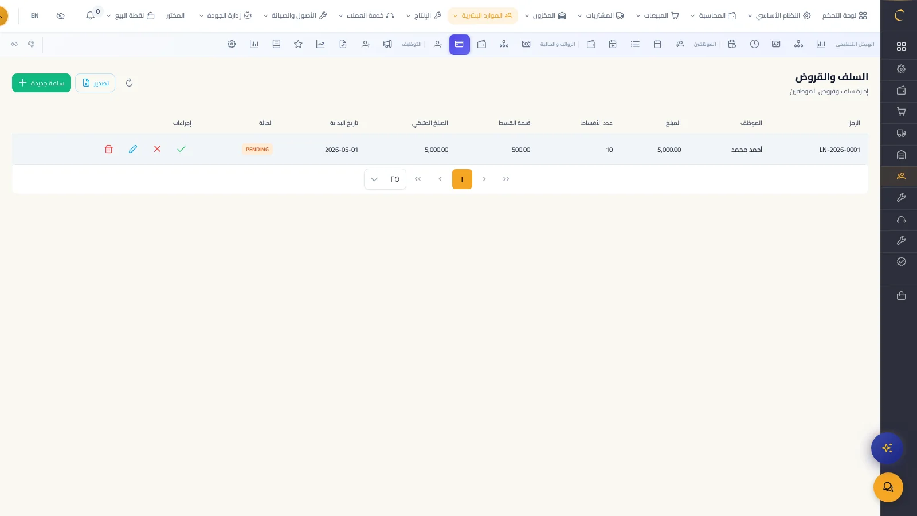Open the نقطة البيع menu item
Screen dimensions: 917x516
click(131, 15)
